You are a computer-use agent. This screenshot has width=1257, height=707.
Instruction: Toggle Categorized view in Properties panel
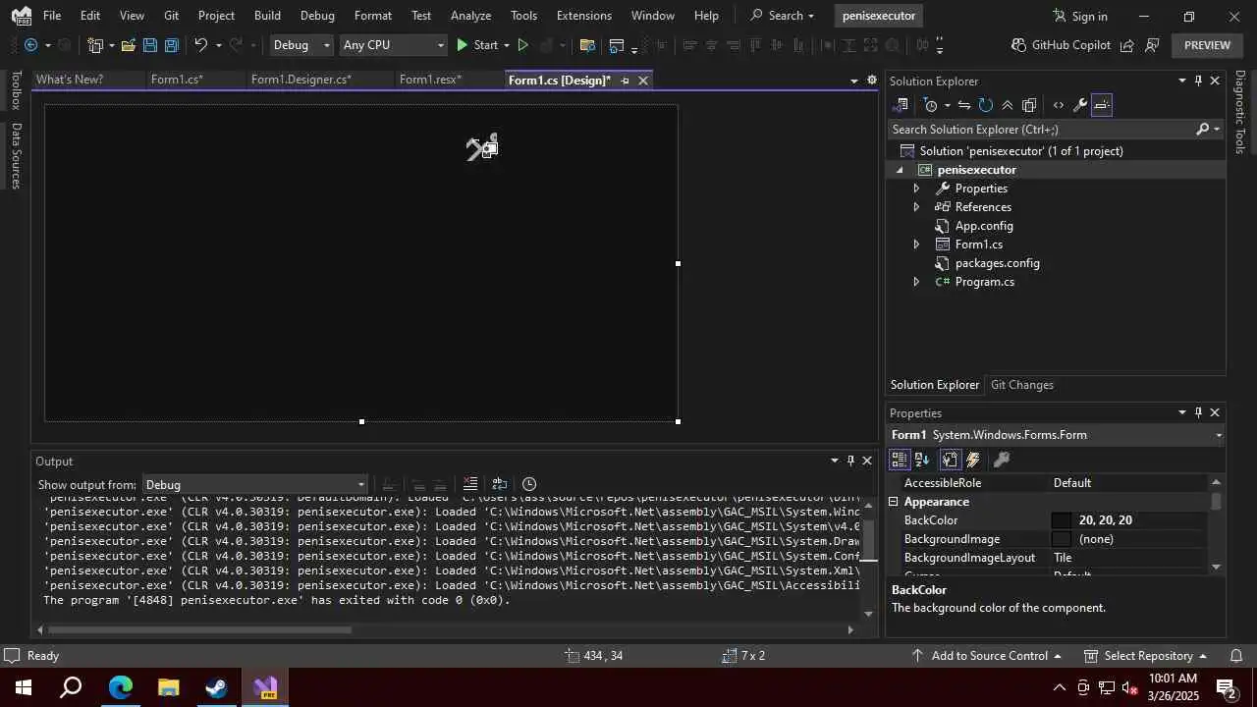(899, 460)
